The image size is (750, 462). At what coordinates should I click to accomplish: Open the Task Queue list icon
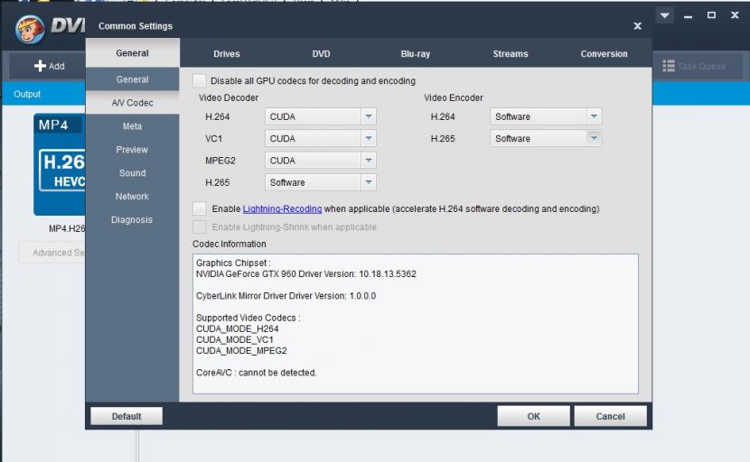[668, 66]
